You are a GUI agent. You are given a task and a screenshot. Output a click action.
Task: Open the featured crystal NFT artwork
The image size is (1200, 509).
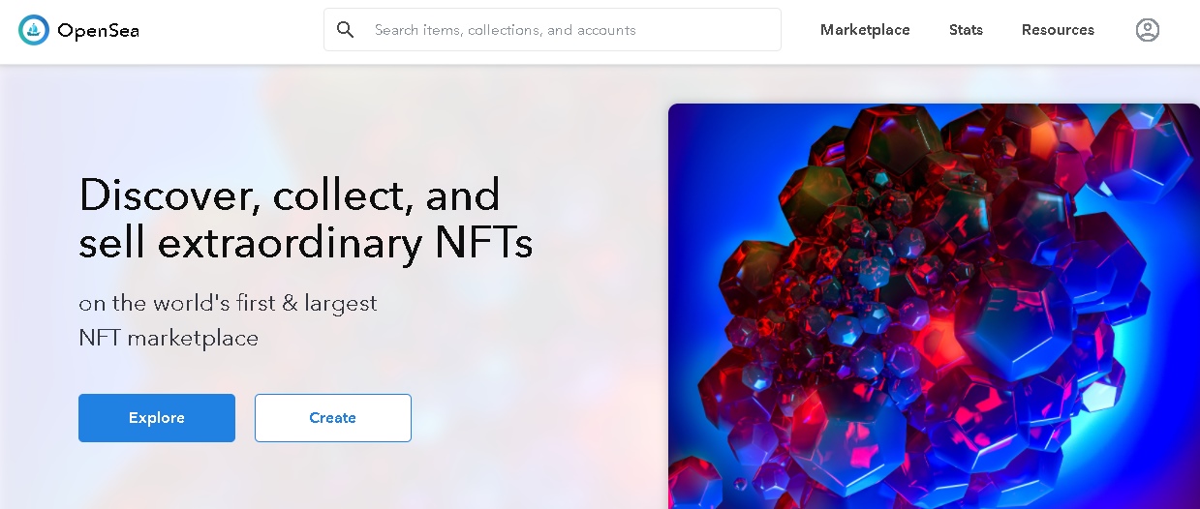point(933,306)
